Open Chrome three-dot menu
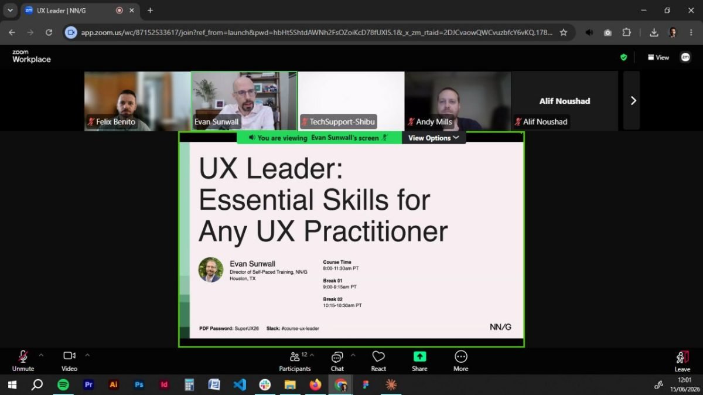Screen dimensions: 703x395 691,33
